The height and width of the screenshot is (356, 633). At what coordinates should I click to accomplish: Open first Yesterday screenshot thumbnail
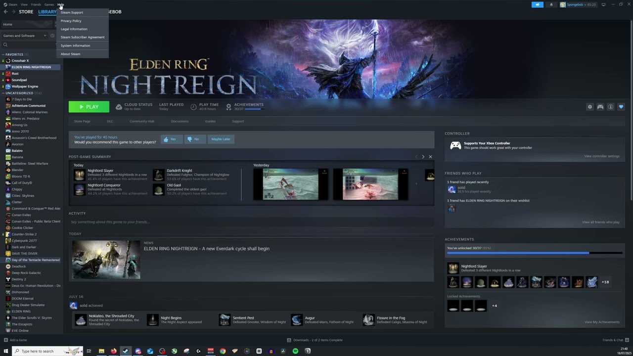[x=291, y=184]
